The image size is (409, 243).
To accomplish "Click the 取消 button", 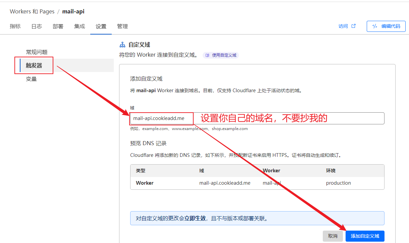I will tap(333, 236).
